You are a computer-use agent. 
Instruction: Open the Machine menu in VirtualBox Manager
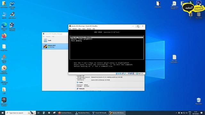48,36
